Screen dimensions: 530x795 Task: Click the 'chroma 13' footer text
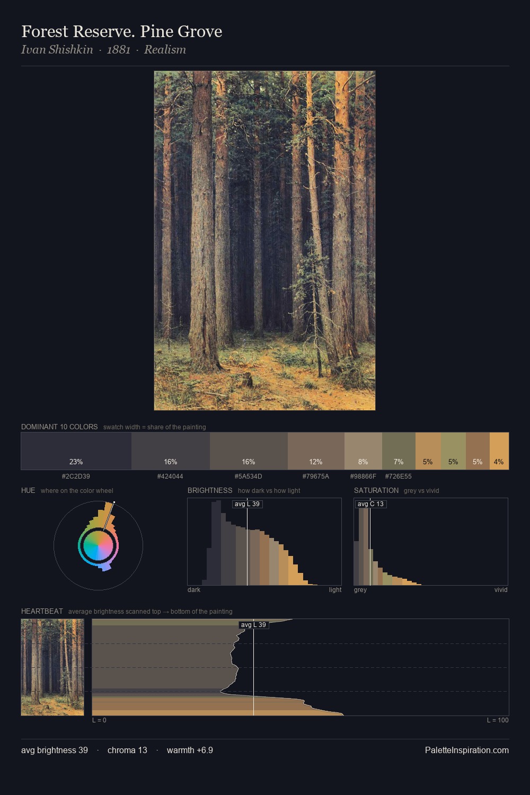point(127,750)
